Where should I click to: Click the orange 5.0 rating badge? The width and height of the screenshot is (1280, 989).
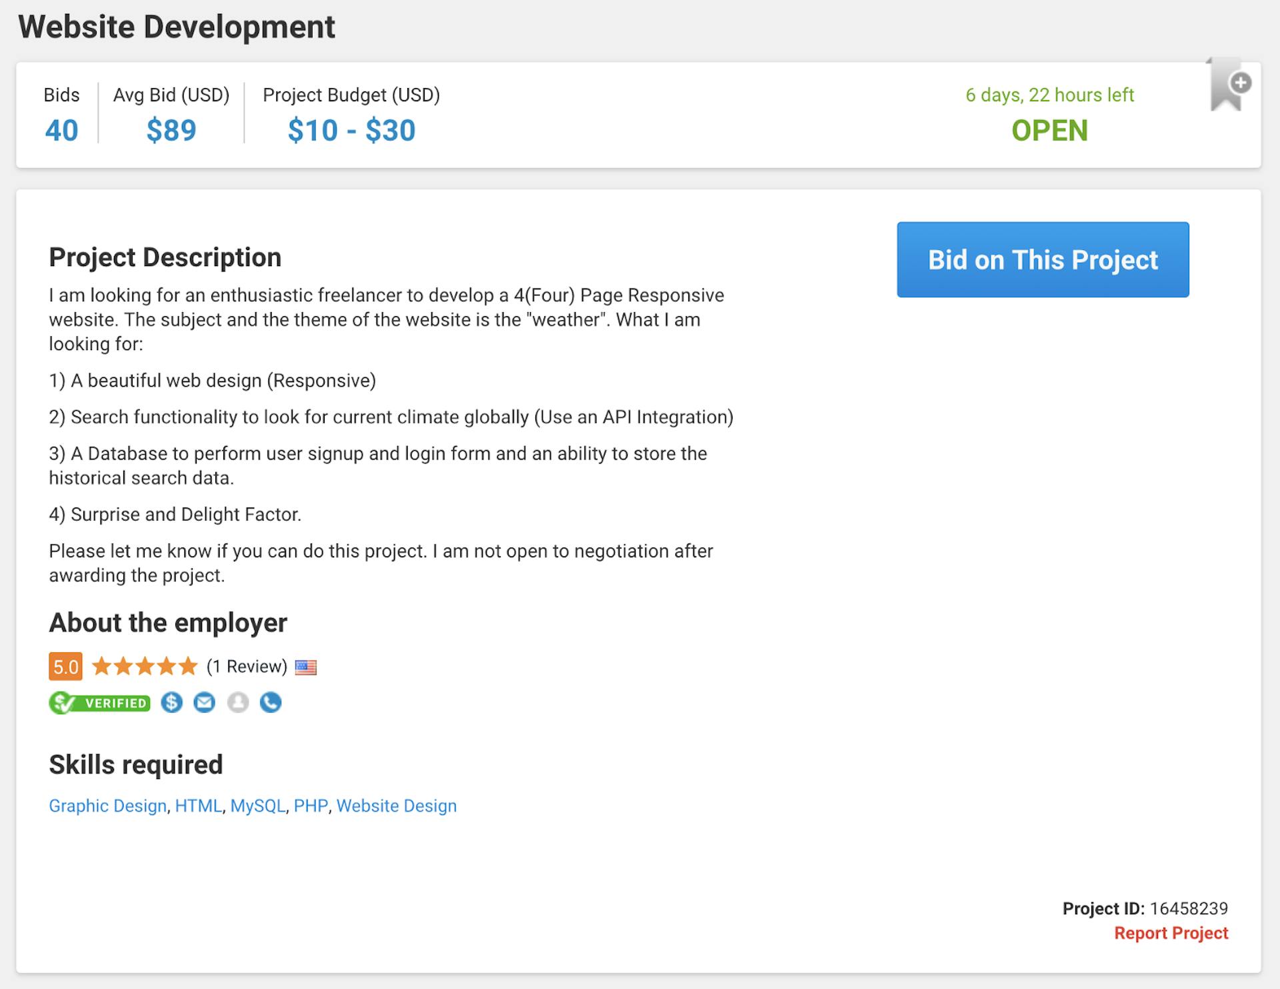click(x=65, y=666)
